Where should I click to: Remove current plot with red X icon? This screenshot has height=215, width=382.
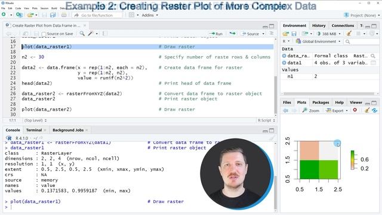[355, 110]
